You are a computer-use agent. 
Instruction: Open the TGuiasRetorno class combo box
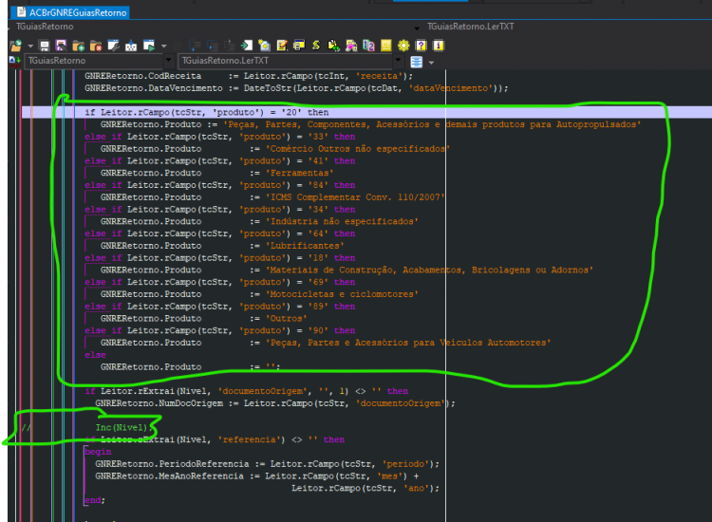[99, 61]
